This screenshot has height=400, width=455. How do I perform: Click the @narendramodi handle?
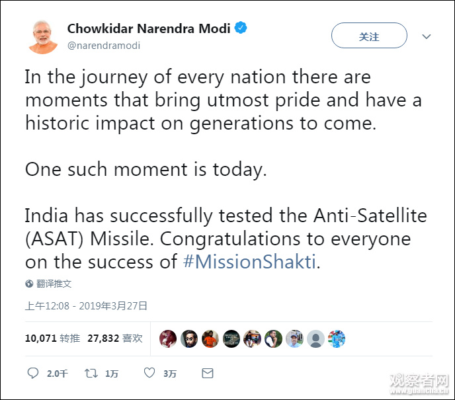point(104,46)
